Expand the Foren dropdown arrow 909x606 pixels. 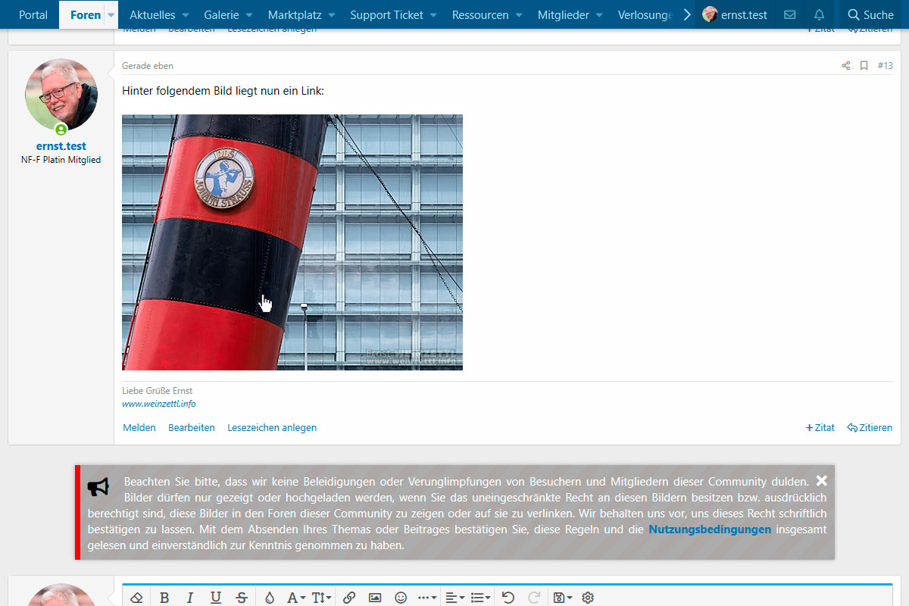111,15
